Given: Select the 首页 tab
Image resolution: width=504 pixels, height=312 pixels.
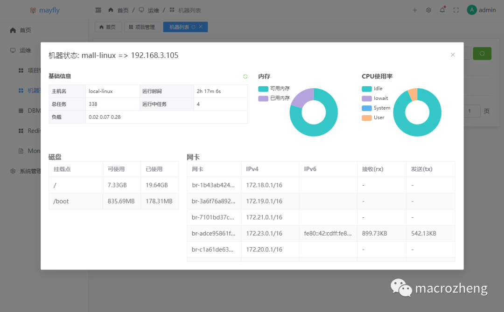Looking at the screenshot, I should tap(108, 27).
